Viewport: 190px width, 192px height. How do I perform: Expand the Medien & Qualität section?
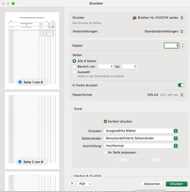[x=72, y=176]
